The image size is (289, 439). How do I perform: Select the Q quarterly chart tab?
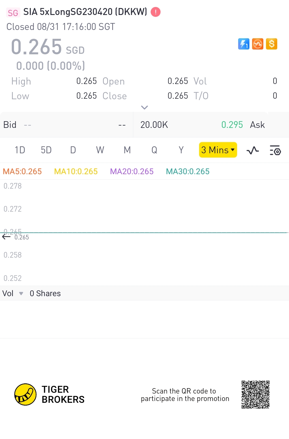(x=154, y=150)
